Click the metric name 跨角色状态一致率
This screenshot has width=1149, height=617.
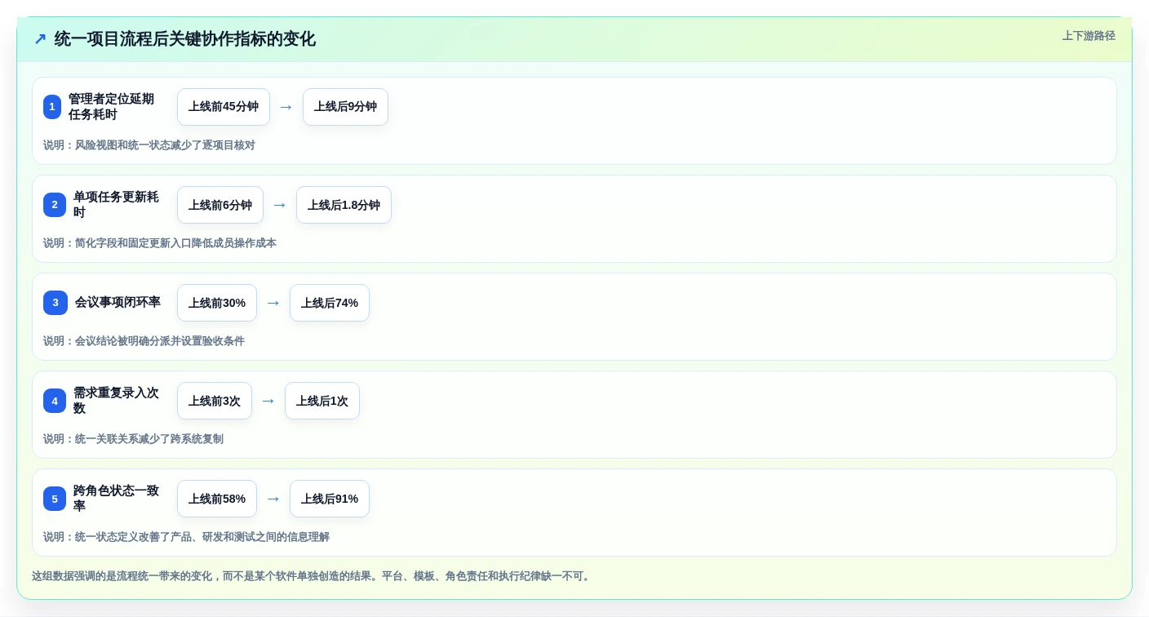[x=116, y=499]
